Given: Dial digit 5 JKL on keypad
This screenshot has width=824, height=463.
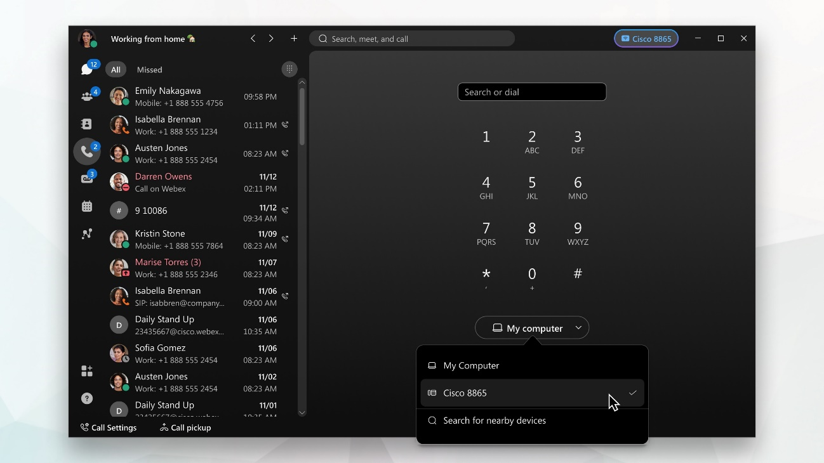Looking at the screenshot, I should [532, 188].
